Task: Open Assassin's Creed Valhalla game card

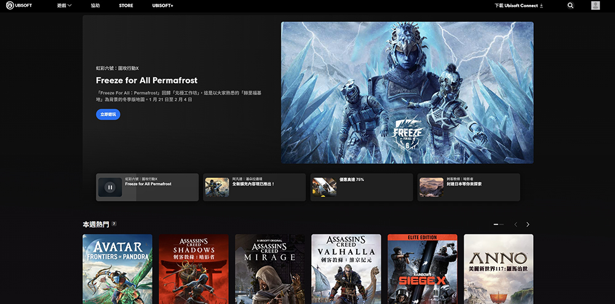Action: (346, 269)
